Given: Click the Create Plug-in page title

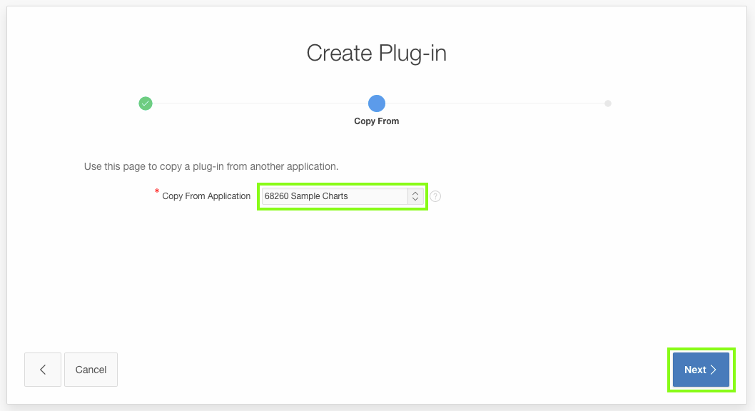Looking at the screenshot, I should [376, 53].
